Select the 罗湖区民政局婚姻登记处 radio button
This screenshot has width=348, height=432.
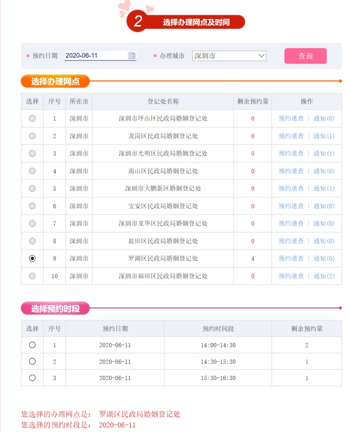pyautogui.click(x=32, y=258)
